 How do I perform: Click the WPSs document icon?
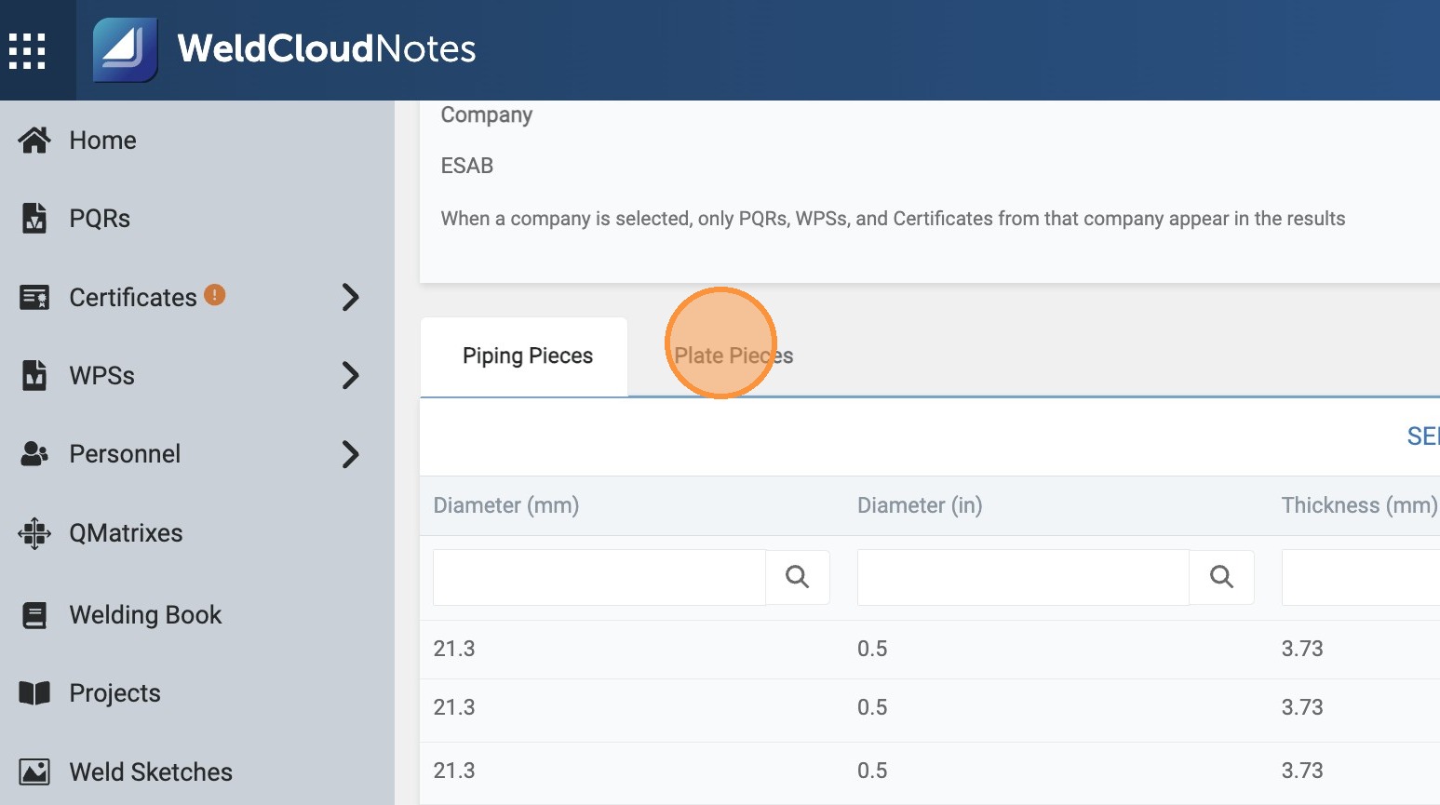(x=34, y=375)
